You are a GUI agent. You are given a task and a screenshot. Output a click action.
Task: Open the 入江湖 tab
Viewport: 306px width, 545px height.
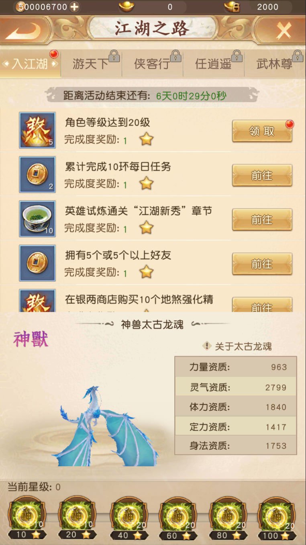click(x=30, y=64)
